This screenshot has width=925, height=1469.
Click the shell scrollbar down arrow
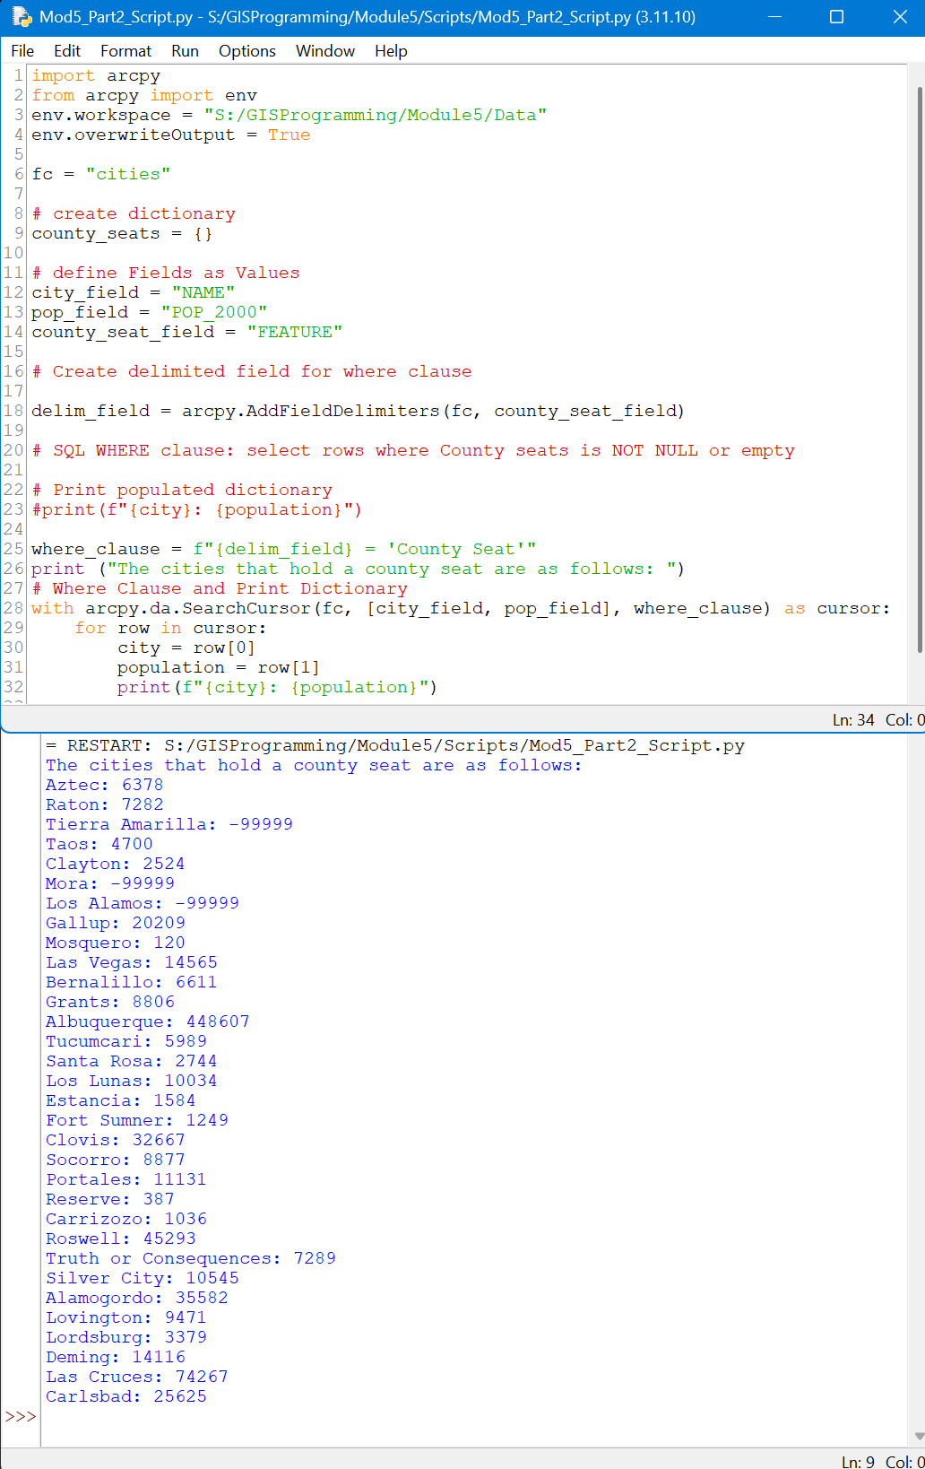pyautogui.click(x=920, y=1436)
